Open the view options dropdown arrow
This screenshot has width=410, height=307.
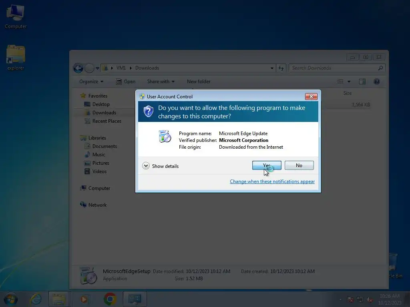click(349, 82)
